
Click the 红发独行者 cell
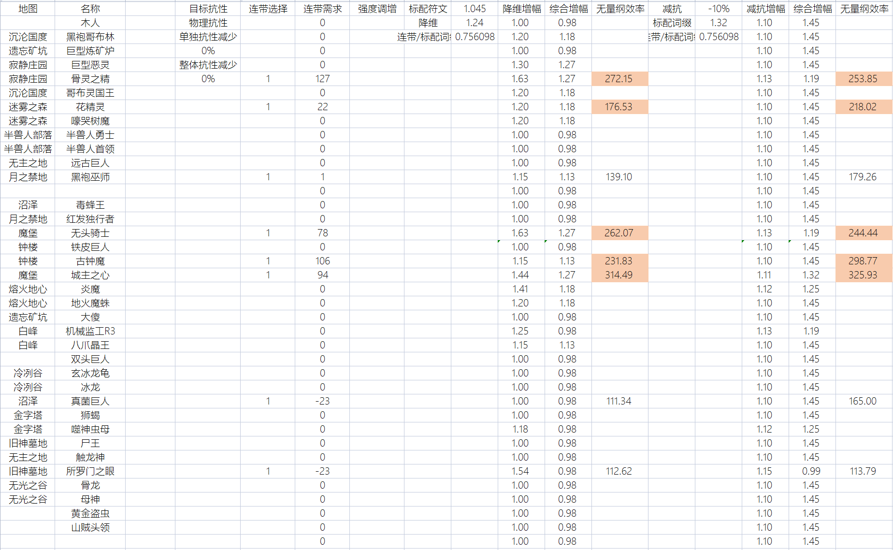point(90,219)
